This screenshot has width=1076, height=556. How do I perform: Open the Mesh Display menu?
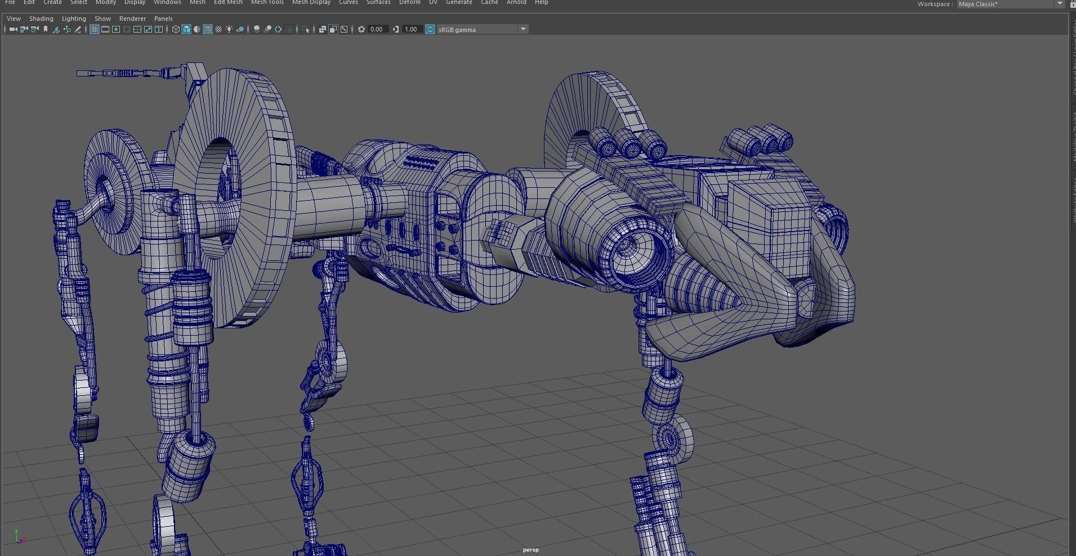coord(311,2)
